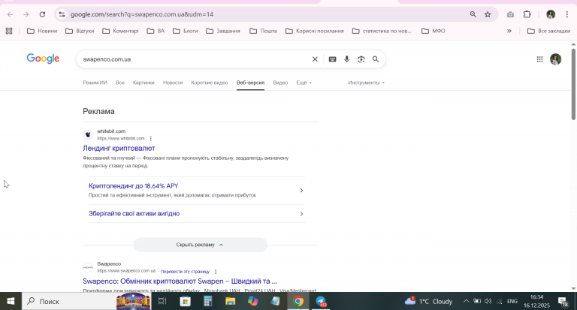Switch to the Все results tab
577x310 pixels.
(x=120, y=83)
